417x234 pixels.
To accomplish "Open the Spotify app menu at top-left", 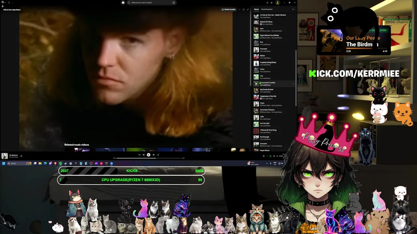I will 3,2.
